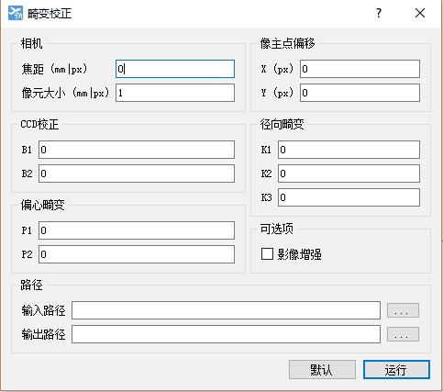Select the B2 CCD correction field
443x392 pixels.
[x=137, y=174]
